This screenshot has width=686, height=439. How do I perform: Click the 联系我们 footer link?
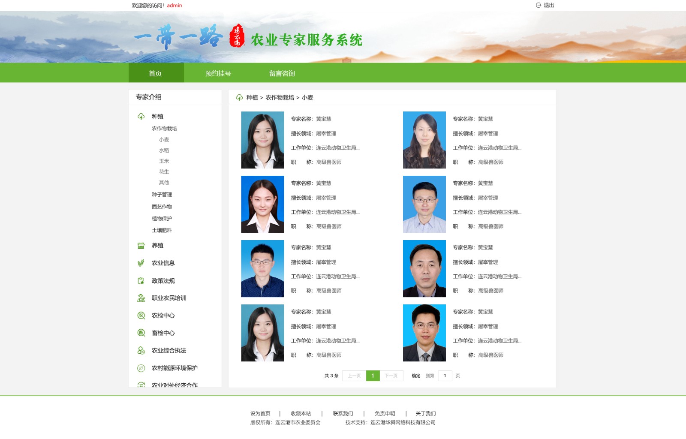pos(343,414)
